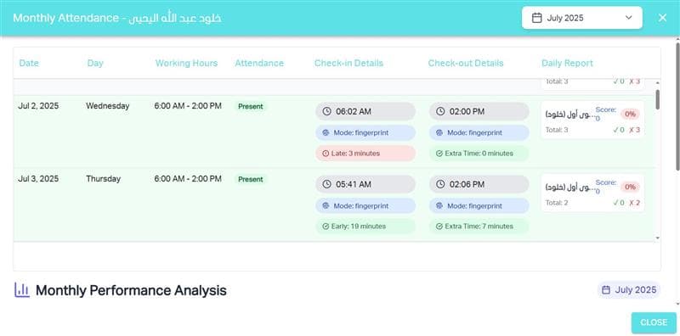The width and height of the screenshot is (680, 336).
Task: Click the Extra Time: 7 minutes badge
Action: click(479, 226)
